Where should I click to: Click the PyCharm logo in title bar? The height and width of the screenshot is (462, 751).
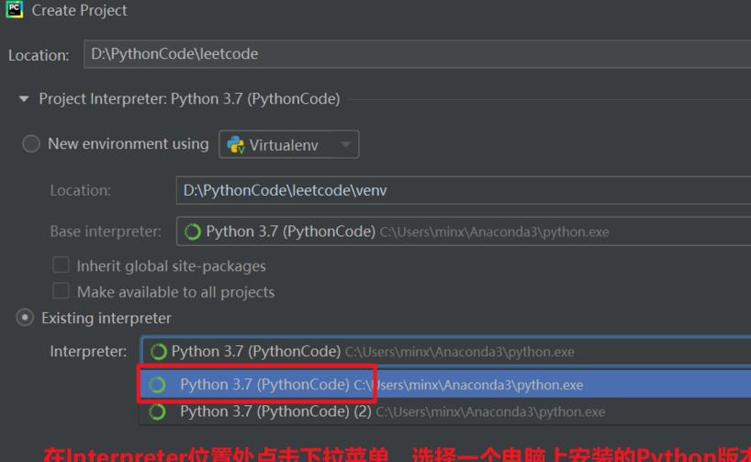[15, 9]
